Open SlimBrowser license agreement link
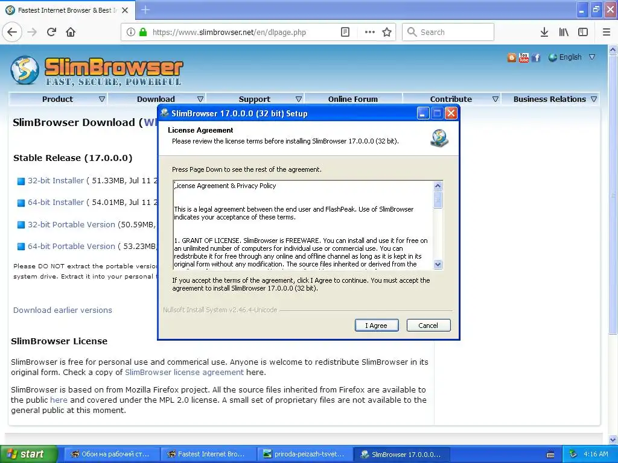Viewport: 618px width, 463px height. point(184,373)
